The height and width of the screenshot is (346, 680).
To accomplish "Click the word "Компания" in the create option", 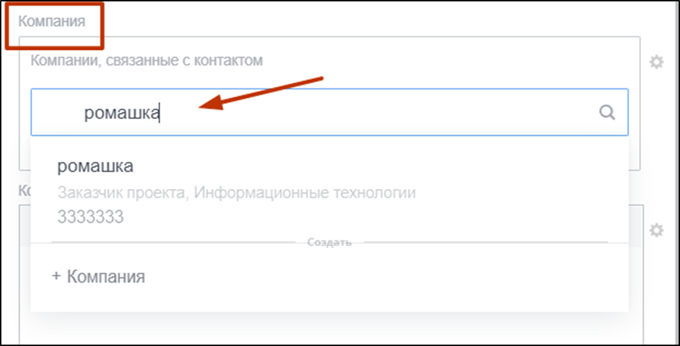I will [x=106, y=277].
